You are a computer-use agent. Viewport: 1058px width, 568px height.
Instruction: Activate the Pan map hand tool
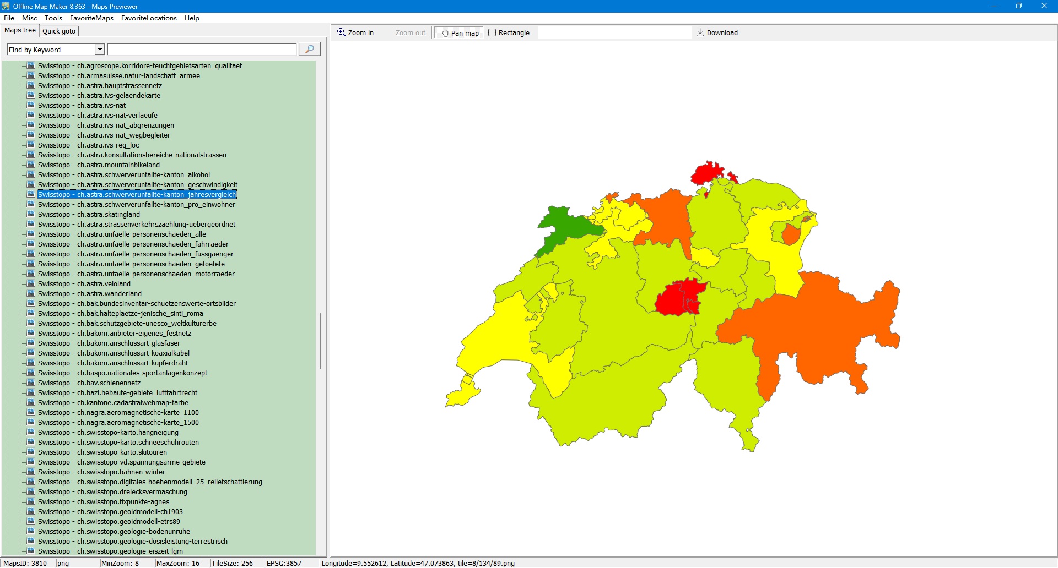(x=460, y=33)
